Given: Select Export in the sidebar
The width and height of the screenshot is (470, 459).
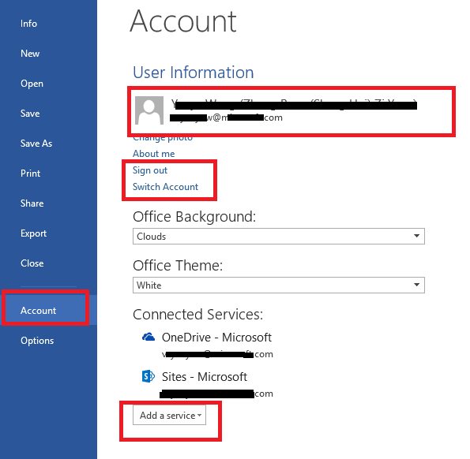Looking at the screenshot, I should [33, 233].
